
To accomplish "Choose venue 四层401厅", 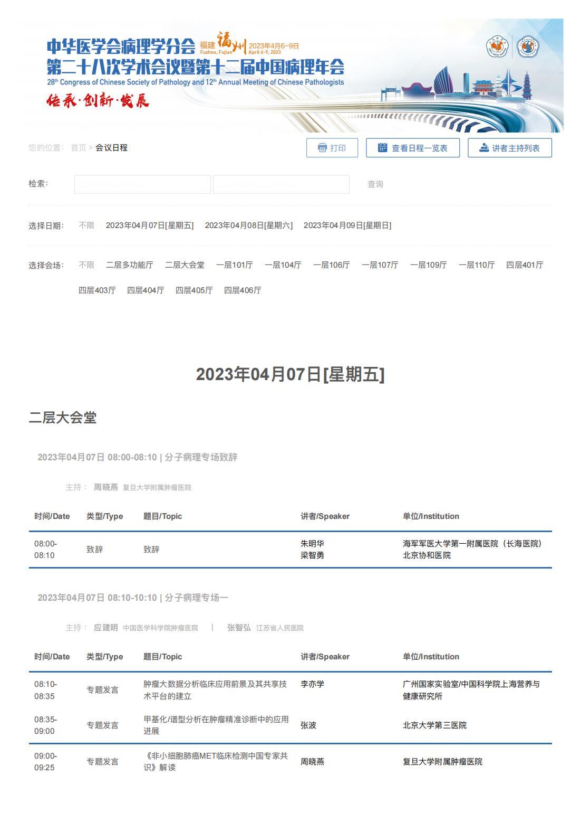I will click(x=525, y=265).
